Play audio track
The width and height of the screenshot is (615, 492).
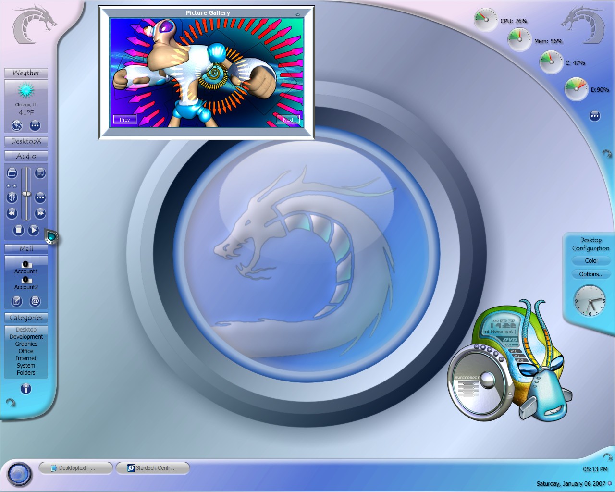point(33,230)
